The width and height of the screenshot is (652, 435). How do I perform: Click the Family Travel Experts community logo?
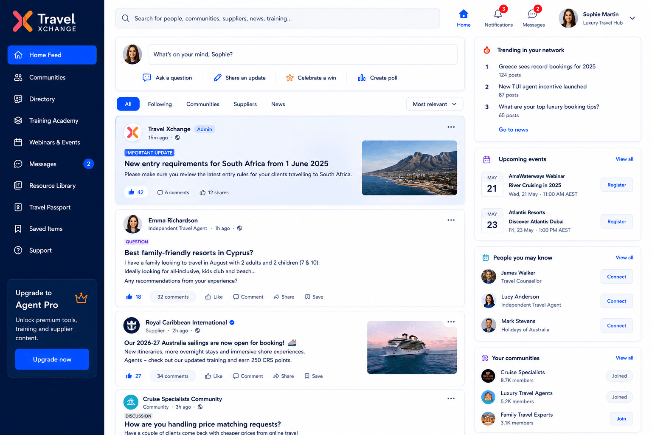488,418
